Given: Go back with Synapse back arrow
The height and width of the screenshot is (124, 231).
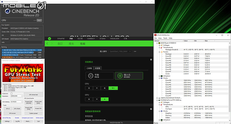Looking at the screenshot, I should click(x=47, y=44).
